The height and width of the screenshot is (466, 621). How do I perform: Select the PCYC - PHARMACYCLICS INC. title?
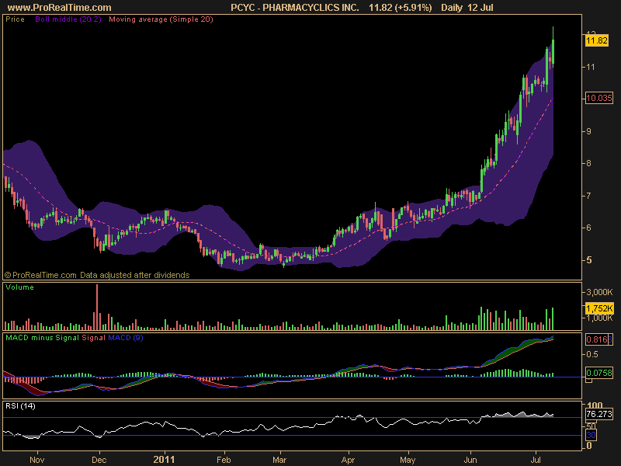295,8
